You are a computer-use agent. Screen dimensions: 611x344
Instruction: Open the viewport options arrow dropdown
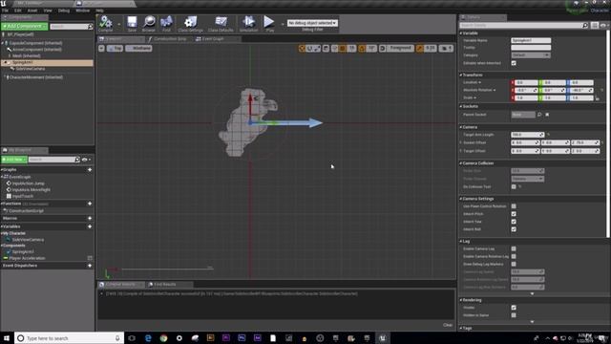(101, 49)
